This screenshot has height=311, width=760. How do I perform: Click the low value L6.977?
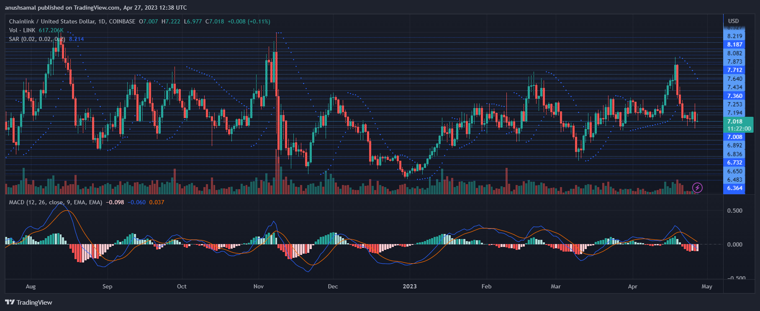tap(193, 21)
